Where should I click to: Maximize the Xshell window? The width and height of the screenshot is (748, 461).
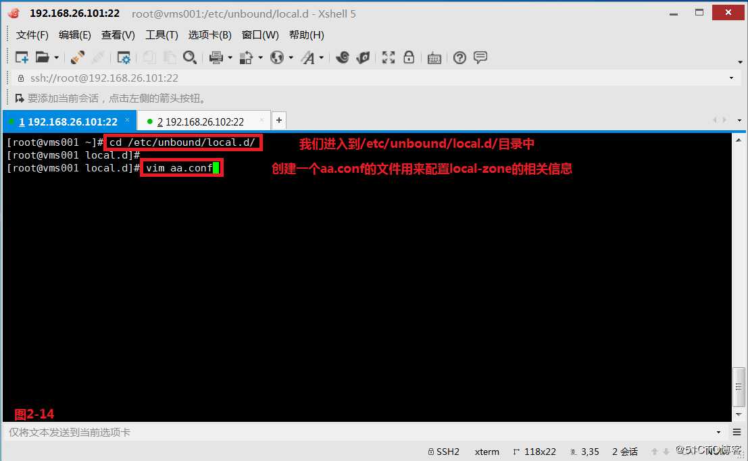pos(699,13)
